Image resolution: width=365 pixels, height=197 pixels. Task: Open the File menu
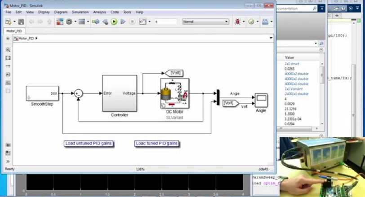pos(8,12)
